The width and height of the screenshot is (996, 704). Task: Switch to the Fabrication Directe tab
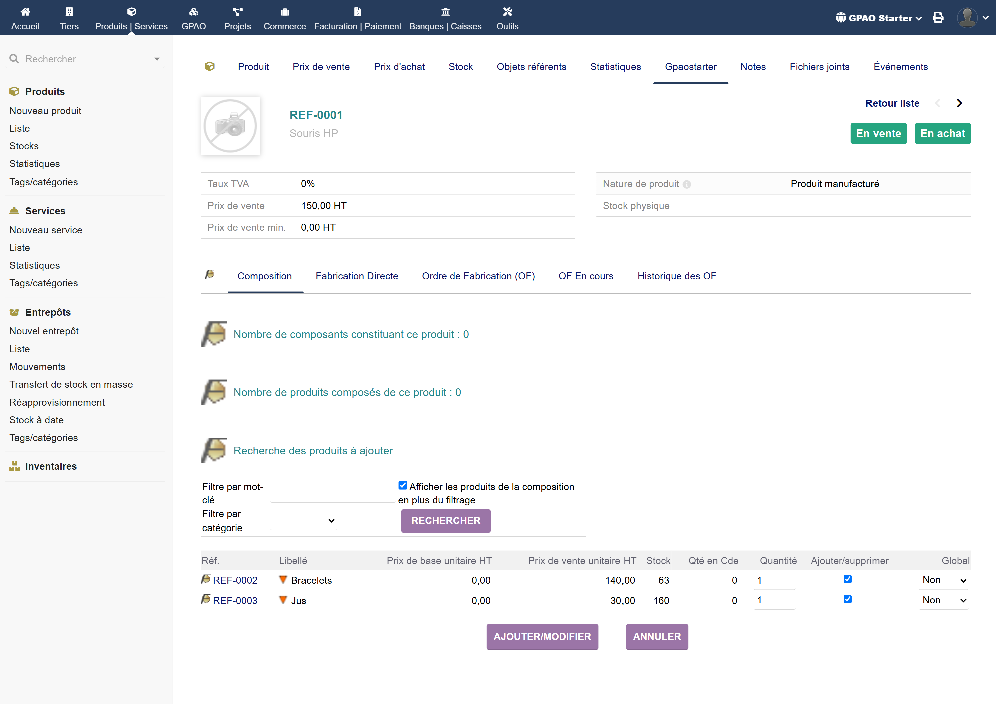356,276
